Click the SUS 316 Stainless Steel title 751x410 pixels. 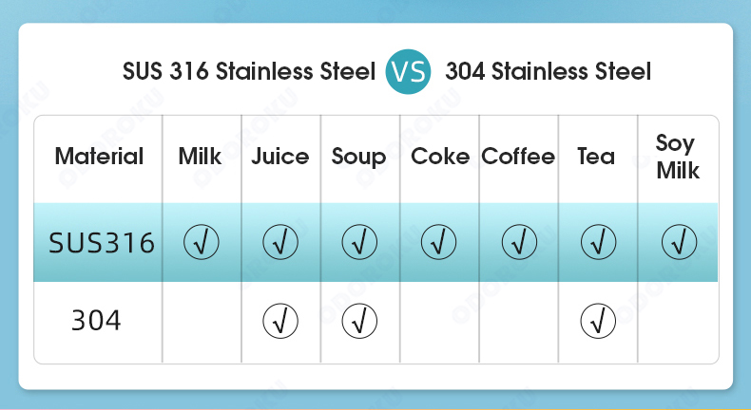249,72
